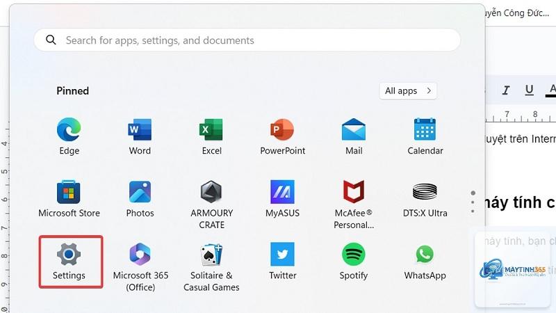Launch PowerPoint pinned app
This screenshot has width=556, height=313.
[283, 136]
